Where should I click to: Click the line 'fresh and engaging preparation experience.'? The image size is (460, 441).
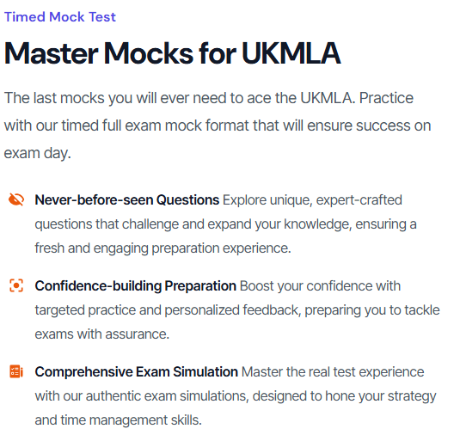[163, 248]
